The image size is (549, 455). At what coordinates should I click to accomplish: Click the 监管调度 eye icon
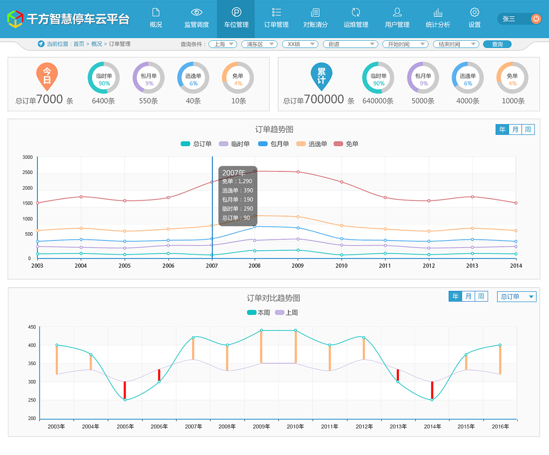click(x=196, y=12)
